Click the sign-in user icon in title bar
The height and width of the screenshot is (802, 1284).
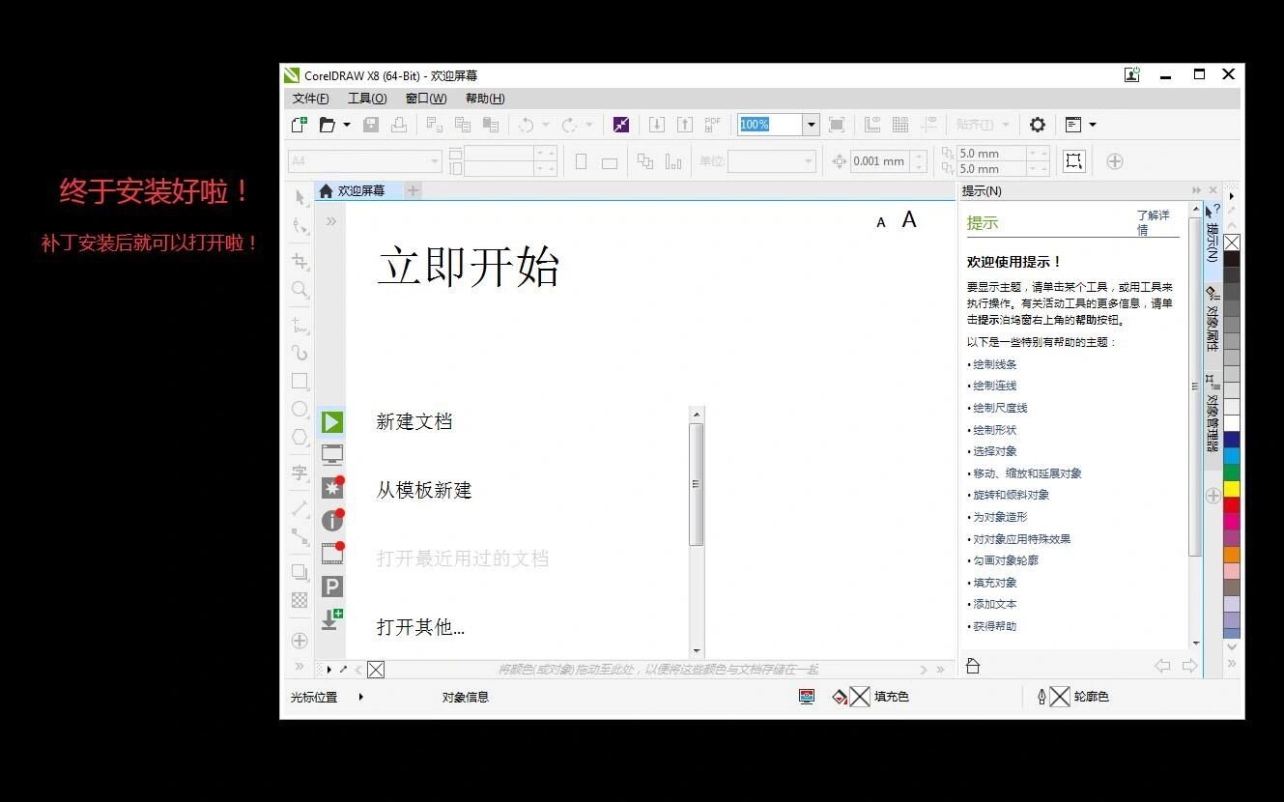tap(1132, 74)
